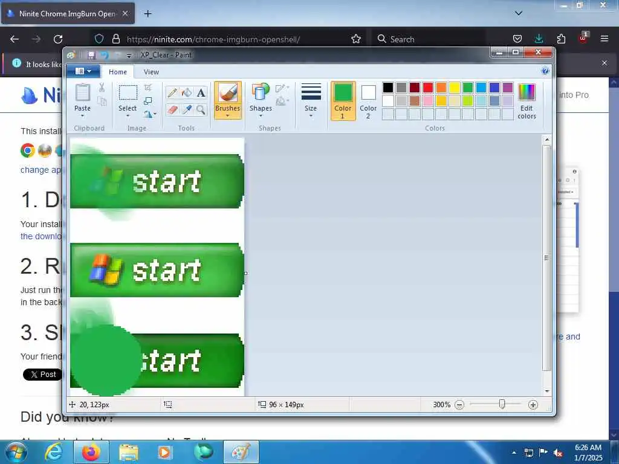Click the Paint zoom slider handle
Image resolution: width=619 pixels, height=464 pixels.
[502, 404]
